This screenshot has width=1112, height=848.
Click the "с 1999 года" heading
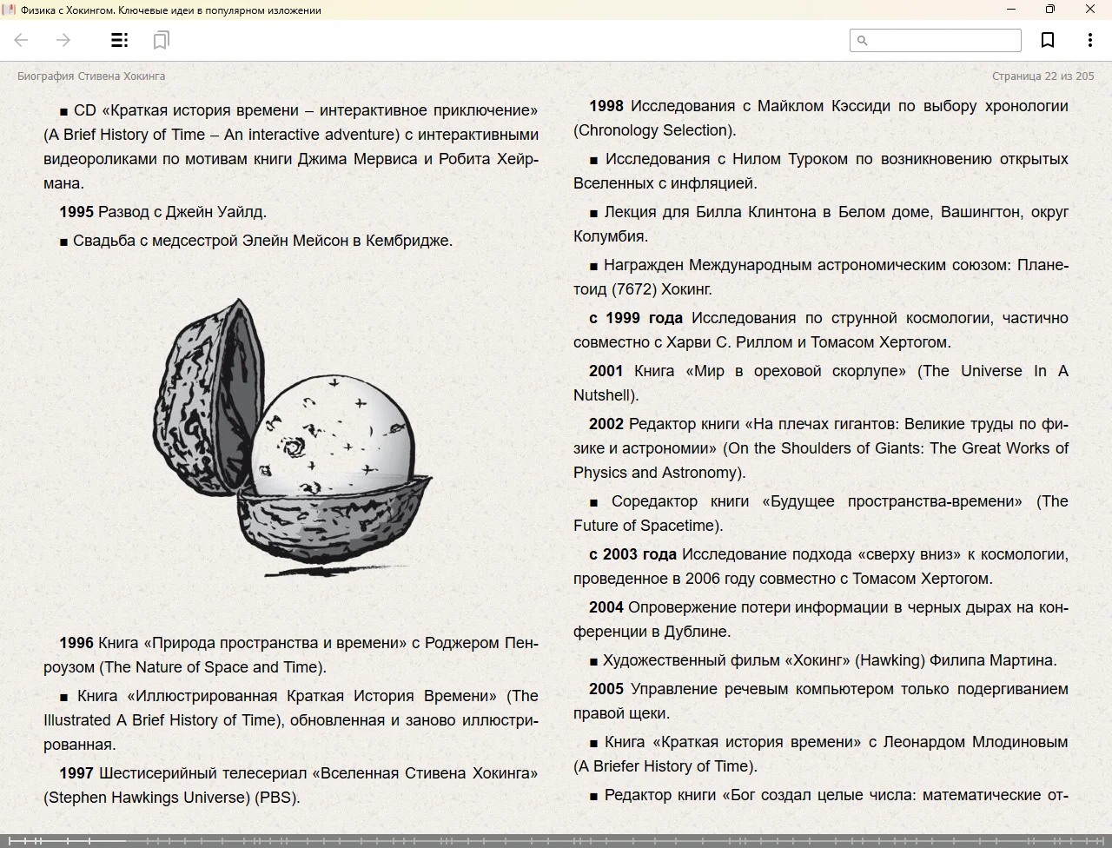point(636,318)
